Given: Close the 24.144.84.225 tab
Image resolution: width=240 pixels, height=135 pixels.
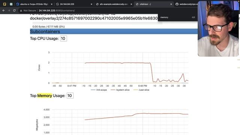Looking at the screenshot, I should [91, 4].
